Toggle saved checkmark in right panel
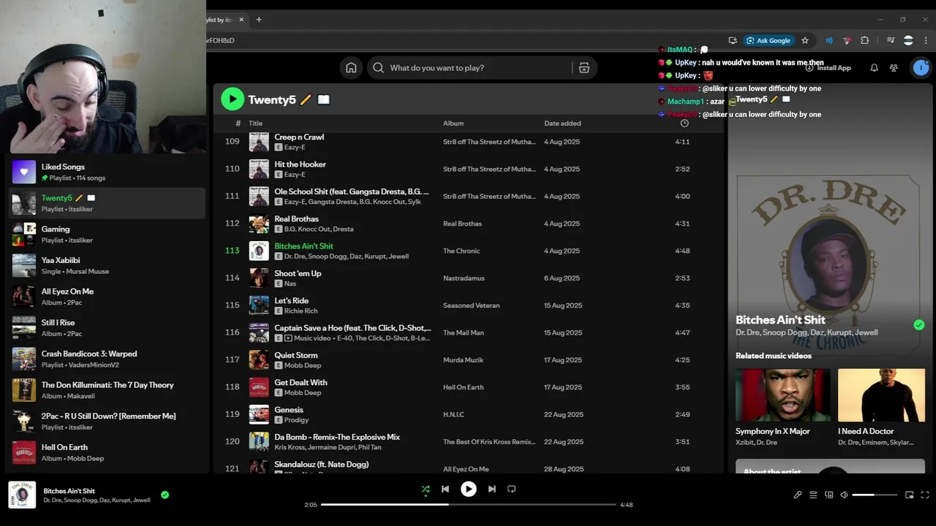936x526 pixels. point(919,325)
